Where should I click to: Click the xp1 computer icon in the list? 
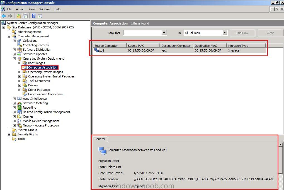click(96, 50)
